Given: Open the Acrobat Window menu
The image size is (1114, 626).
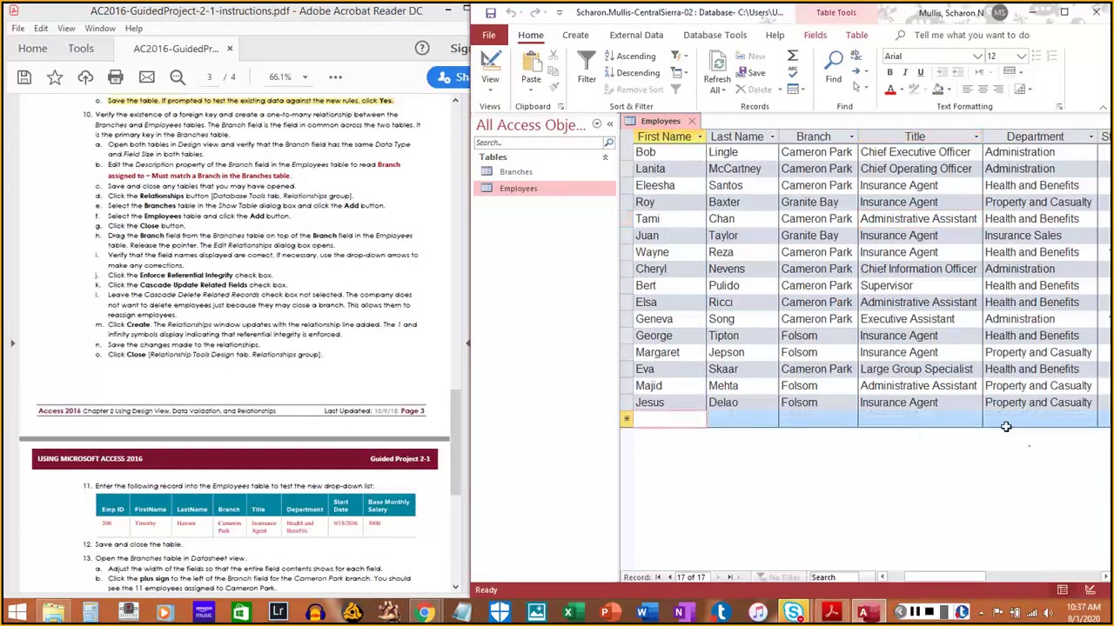Looking at the screenshot, I should coord(100,29).
